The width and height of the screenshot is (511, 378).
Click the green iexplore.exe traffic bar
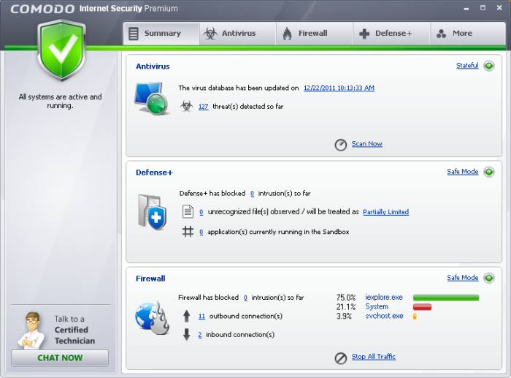coord(446,298)
